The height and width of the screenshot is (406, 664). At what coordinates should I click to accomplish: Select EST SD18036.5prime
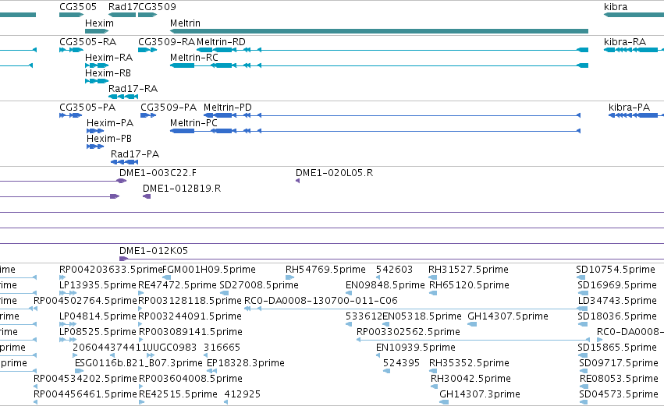pos(617,316)
